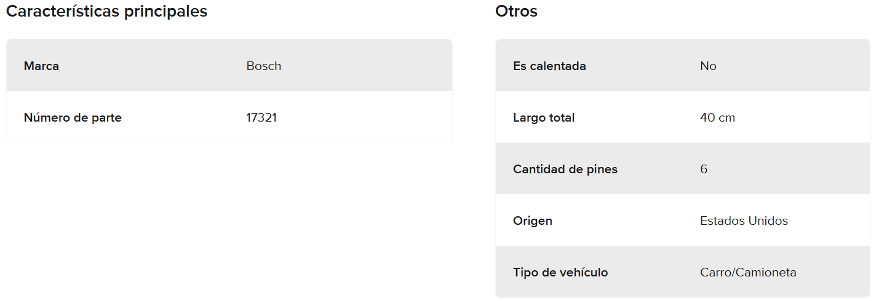Viewport: 876px width, 301px height.
Task: Select the 'Origen' label
Action: 533,221
